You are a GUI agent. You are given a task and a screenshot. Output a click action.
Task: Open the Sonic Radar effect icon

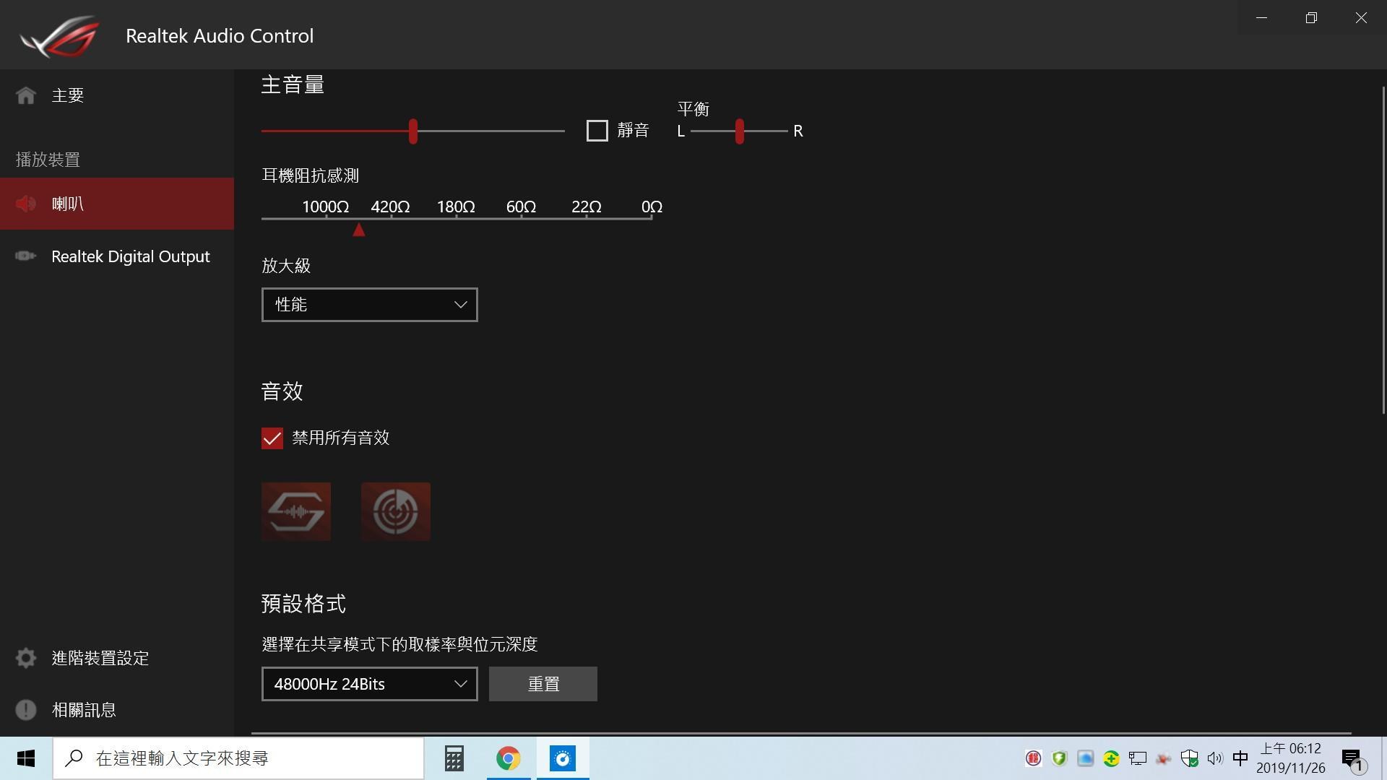(395, 511)
